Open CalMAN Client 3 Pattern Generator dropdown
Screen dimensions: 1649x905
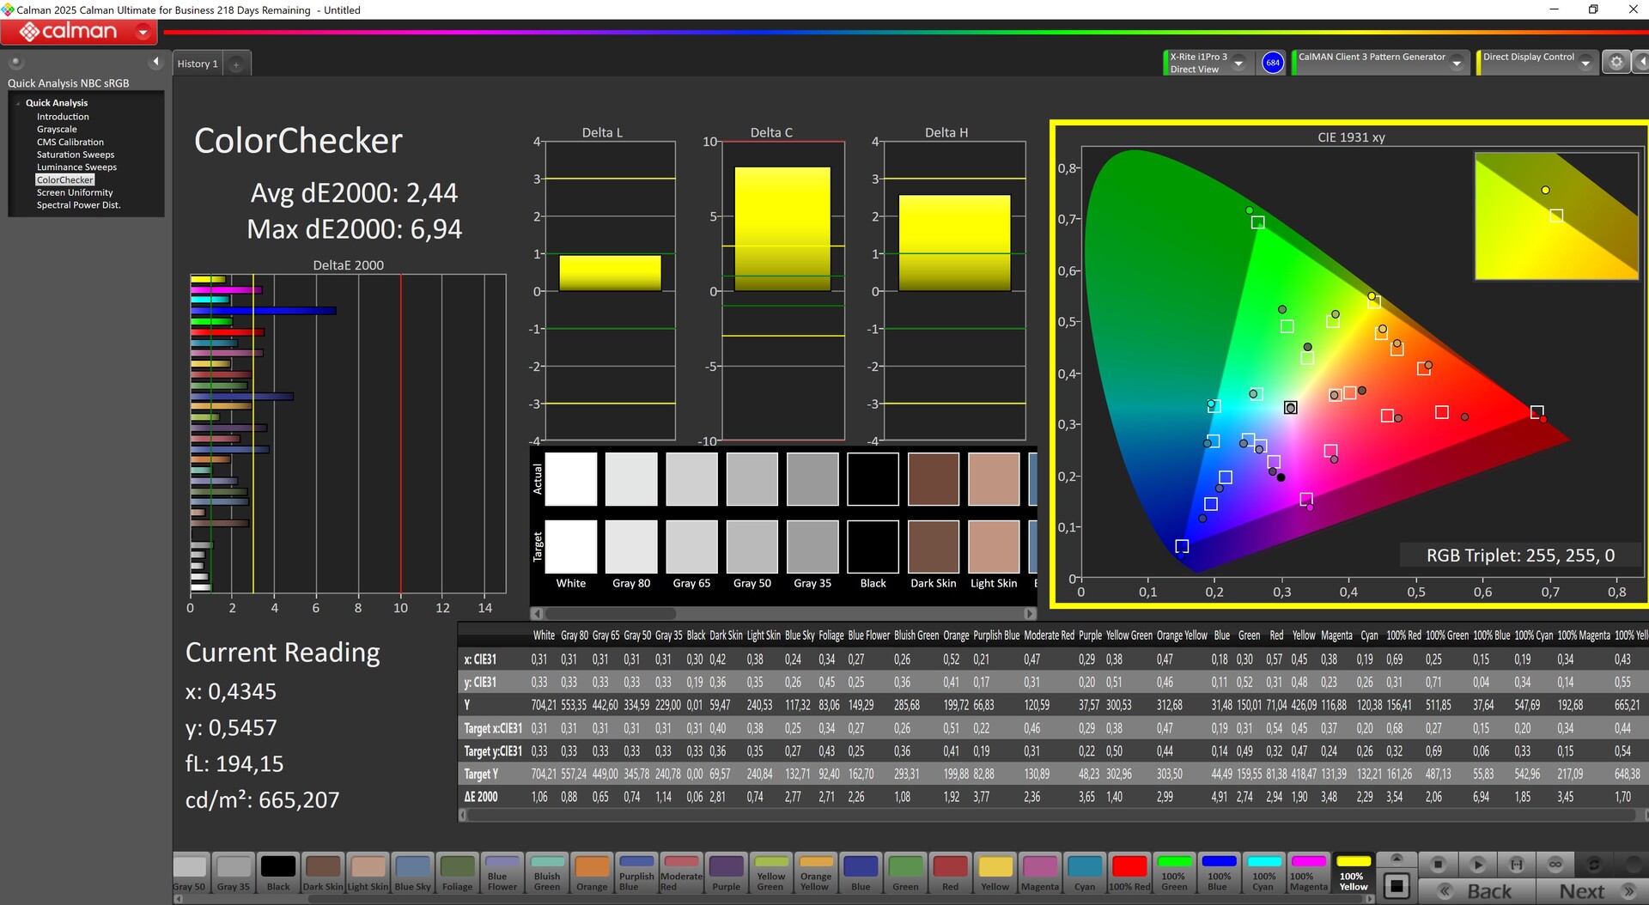(1457, 64)
